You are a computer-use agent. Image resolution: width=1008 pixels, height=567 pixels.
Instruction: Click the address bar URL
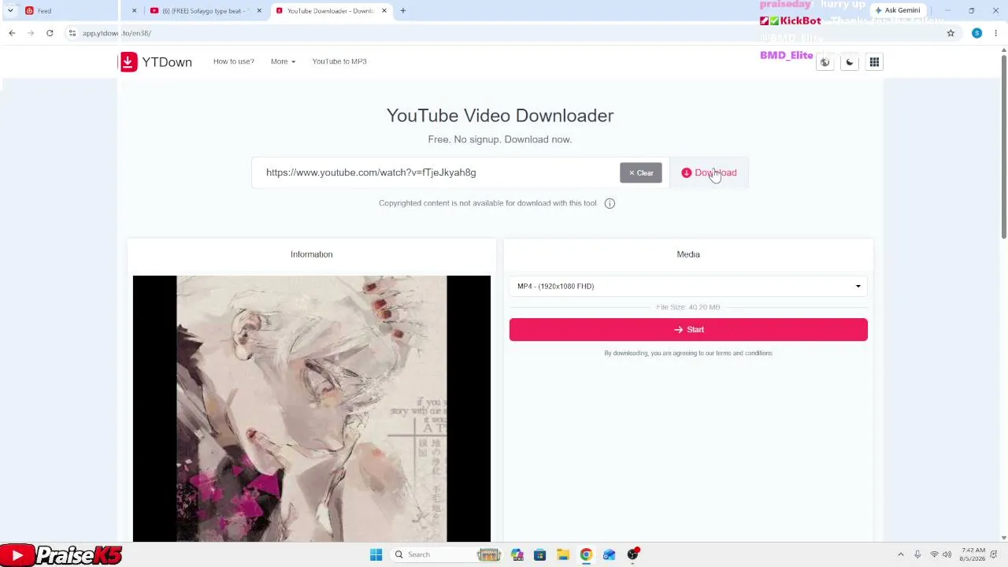[x=117, y=33]
